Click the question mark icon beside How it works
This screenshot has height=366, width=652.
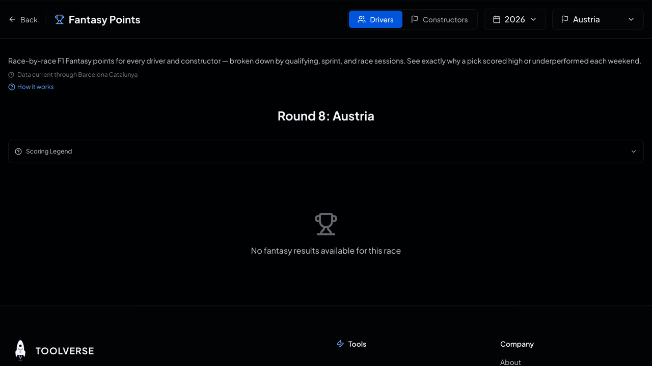(x=12, y=87)
